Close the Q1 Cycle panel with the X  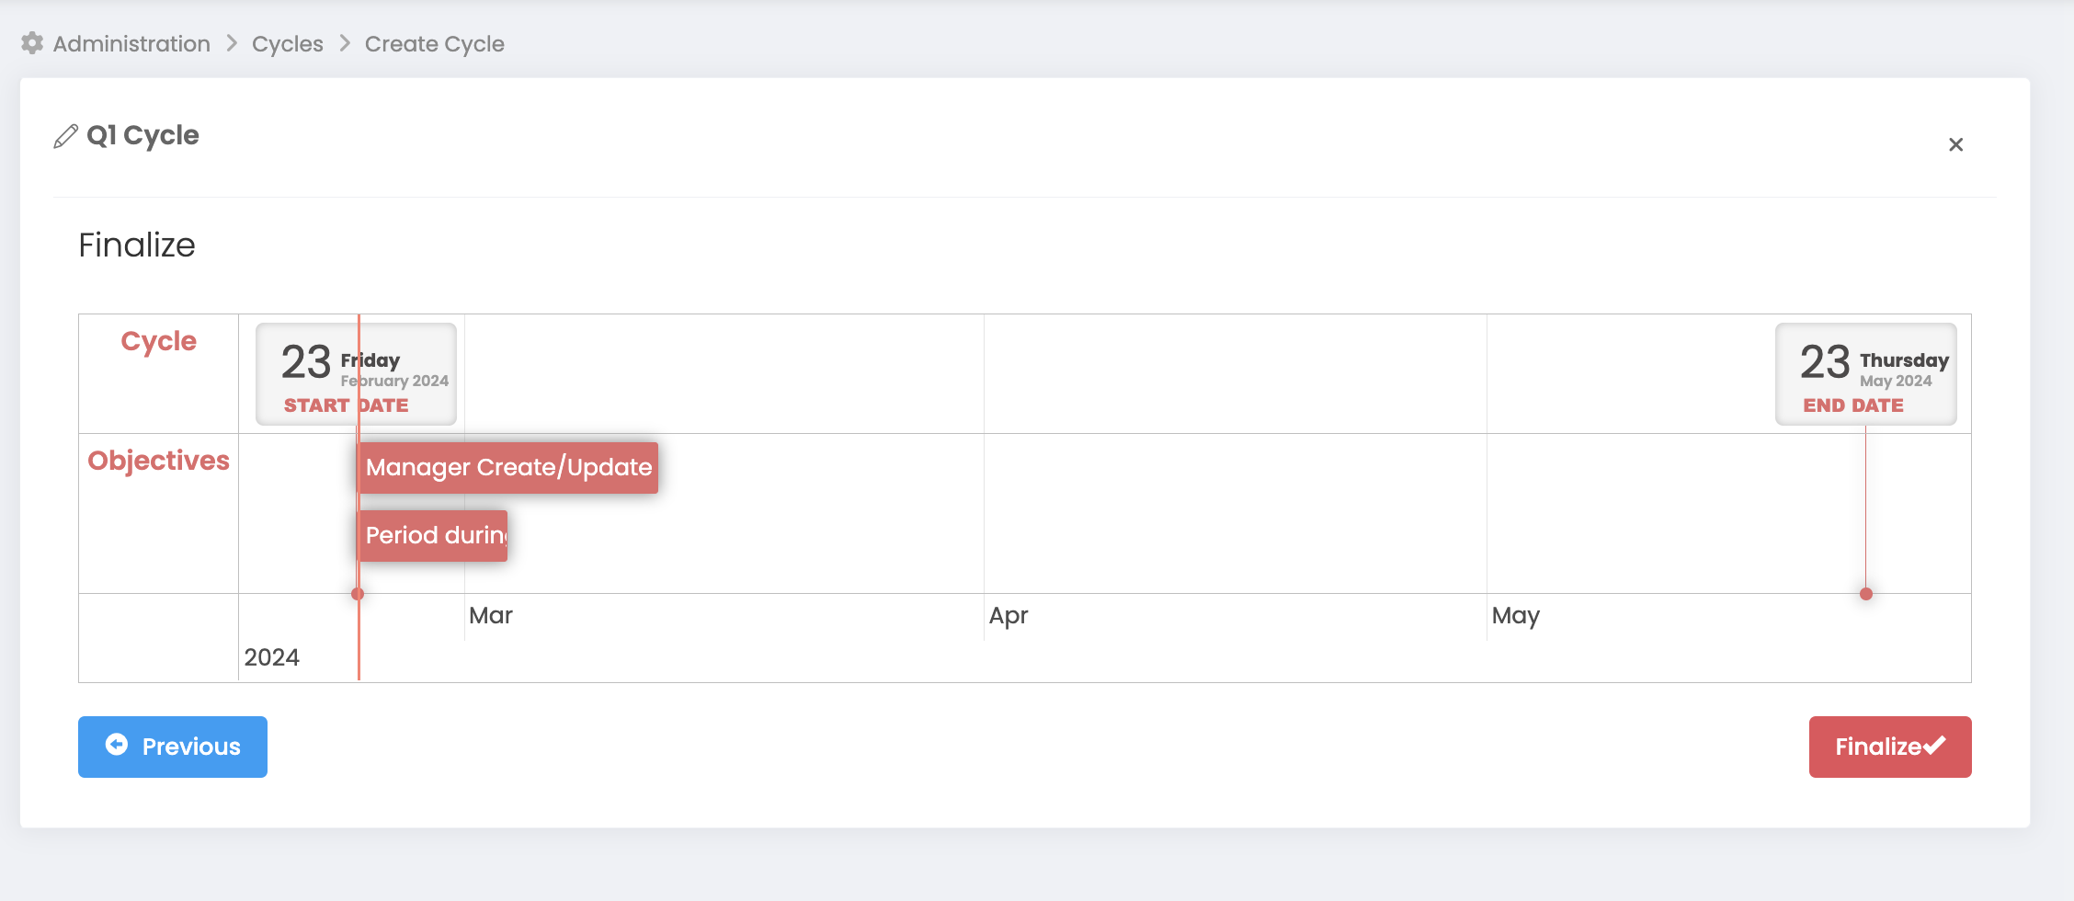(1955, 144)
